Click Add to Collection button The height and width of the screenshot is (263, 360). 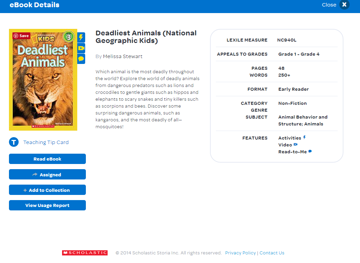pos(47,190)
